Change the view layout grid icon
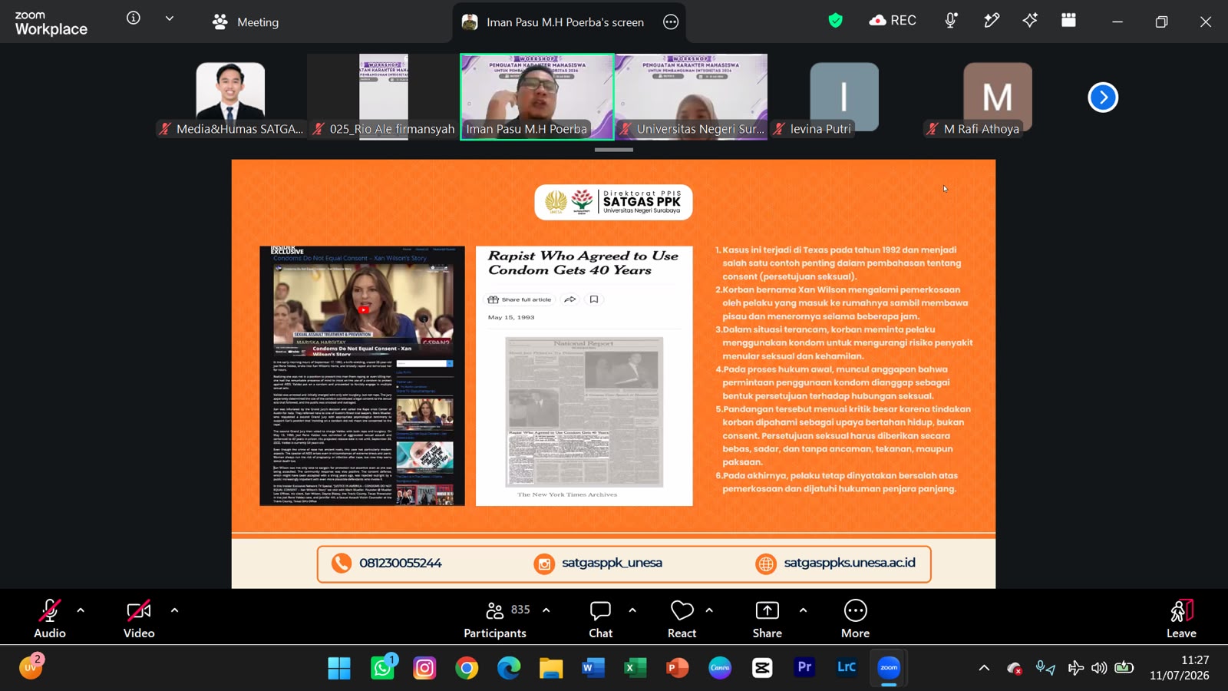The height and width of the screenshot is (691, 1228). click(x=1068, y=21)
